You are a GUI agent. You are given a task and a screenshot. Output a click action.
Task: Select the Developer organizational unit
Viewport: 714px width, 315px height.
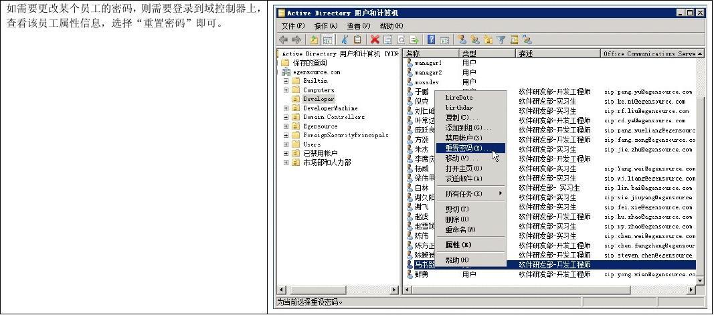tap(318, 99)
